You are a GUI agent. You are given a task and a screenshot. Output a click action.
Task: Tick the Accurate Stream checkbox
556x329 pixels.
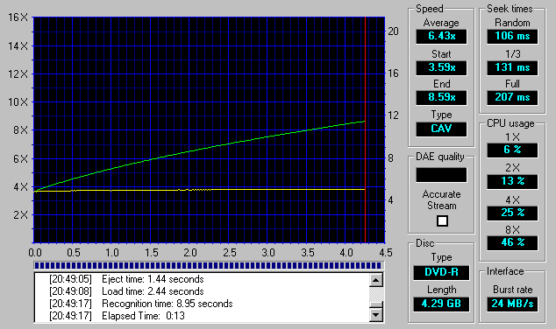pyautogui.click(x=442, y=221)
